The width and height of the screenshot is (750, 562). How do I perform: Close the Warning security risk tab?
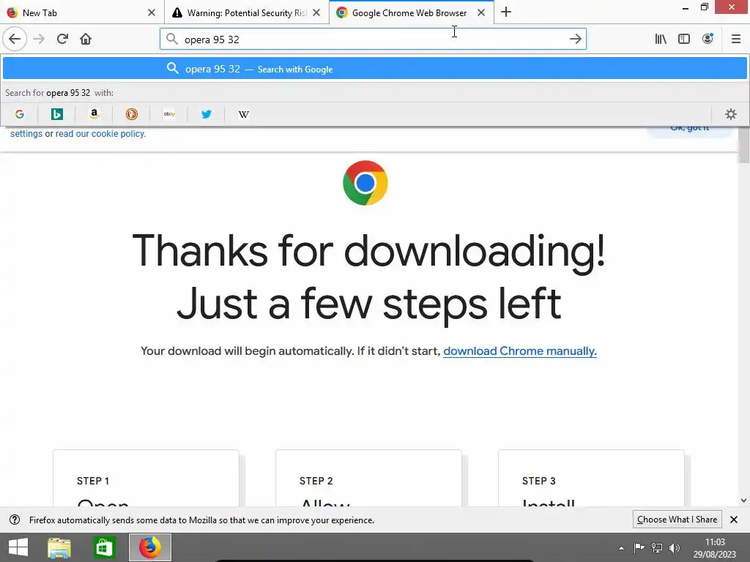tap(316, 12)
